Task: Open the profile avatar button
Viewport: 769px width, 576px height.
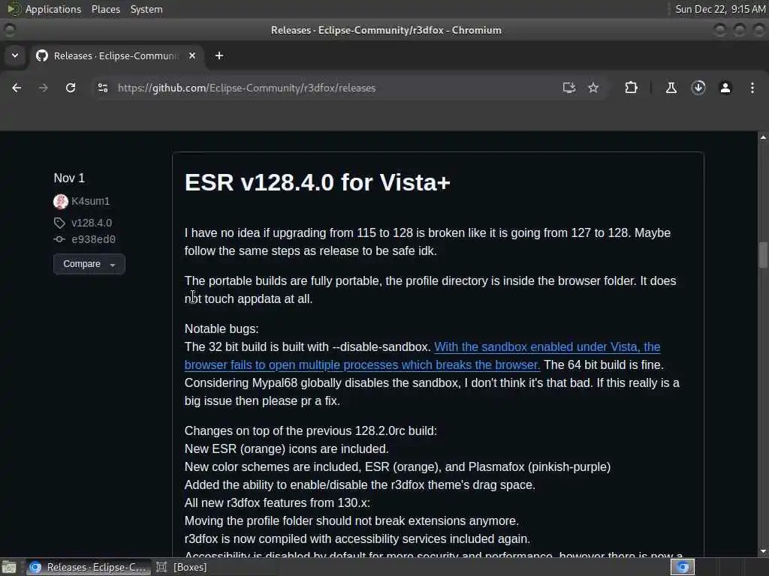Action: click(725, 88)
